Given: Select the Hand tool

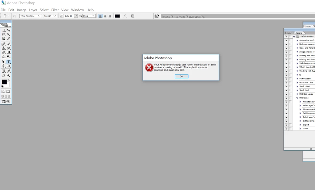Looking at the screenshot, I should click(3, 75).
